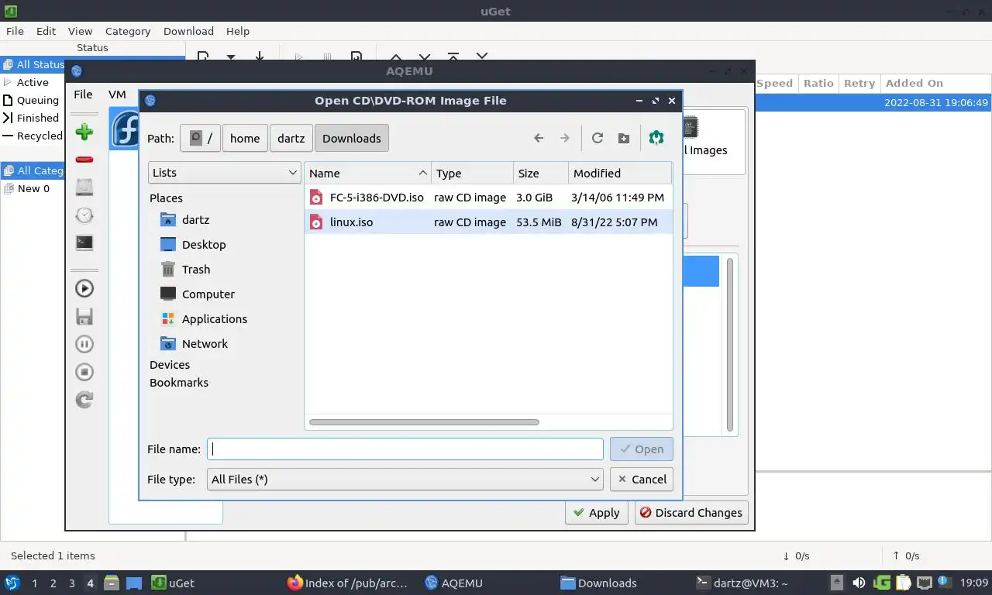Click the network icon in system tray
This screenshot has height=595, width=992.
(925, 583)
